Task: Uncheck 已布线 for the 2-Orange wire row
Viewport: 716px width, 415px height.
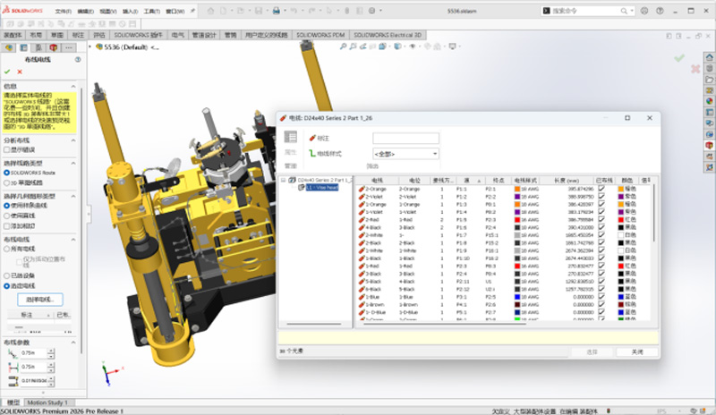Action: 601,189
